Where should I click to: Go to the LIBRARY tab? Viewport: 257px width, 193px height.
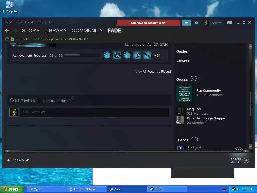pos(55,30)
